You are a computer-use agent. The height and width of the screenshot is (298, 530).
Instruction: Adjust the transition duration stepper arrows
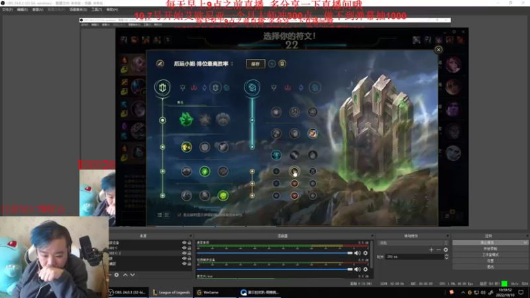[447, 257]
